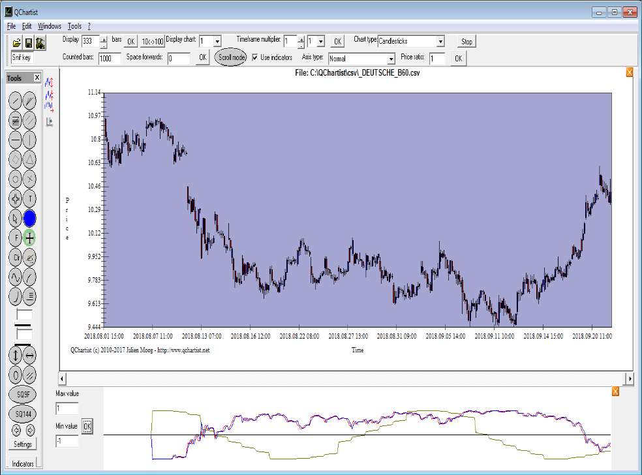The image size is (642, 475).
Task: Pick the text T tool
Action: pos(30,199)
